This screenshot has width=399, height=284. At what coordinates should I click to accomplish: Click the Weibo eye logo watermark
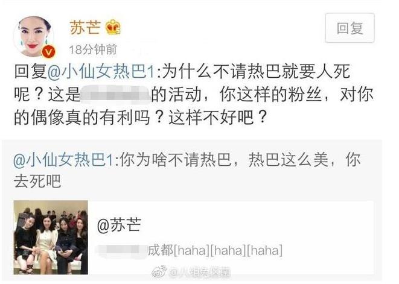[159, 272]
